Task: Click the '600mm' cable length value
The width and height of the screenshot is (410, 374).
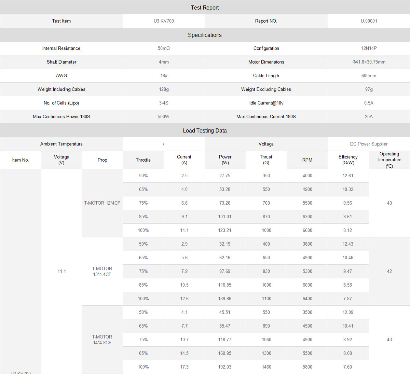Action: click(369, 75)
